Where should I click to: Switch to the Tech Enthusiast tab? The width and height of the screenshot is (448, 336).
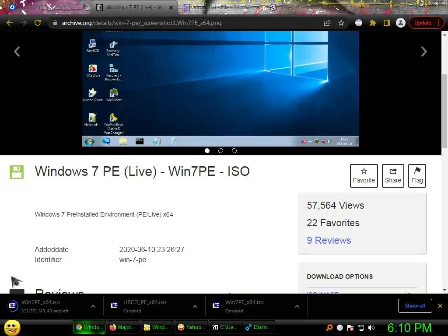[47, 7]
